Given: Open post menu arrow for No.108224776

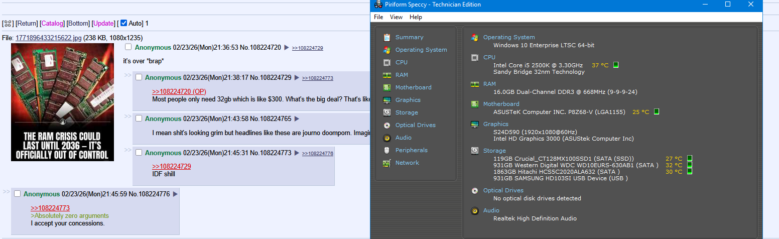Looking at the screenshot, I should point(175,194).
